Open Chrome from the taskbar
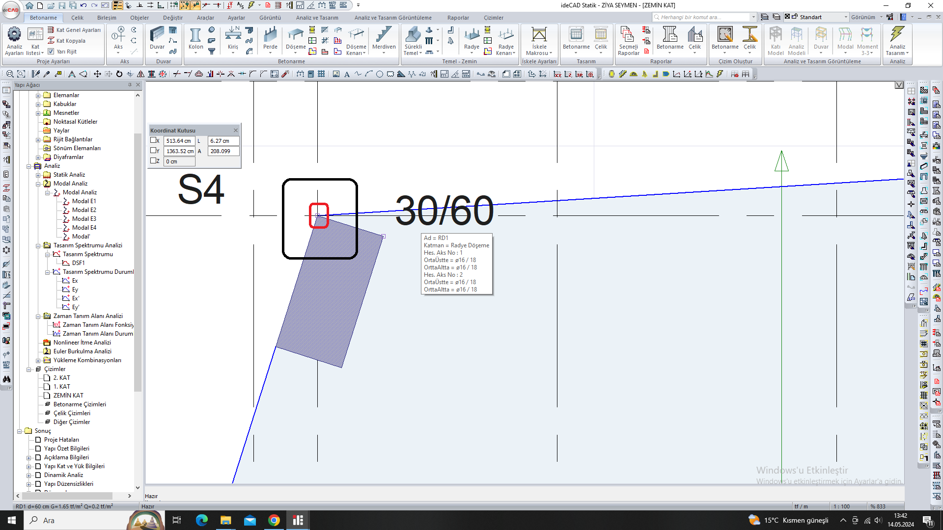The width and height of the screenshot is (943, 530). pyautogui.click(x=274, y=520)
